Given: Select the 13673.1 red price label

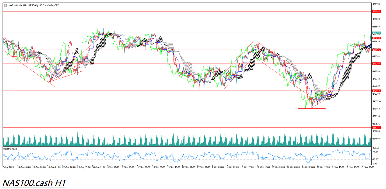Looking at the screenshot, I should (376, 127).
